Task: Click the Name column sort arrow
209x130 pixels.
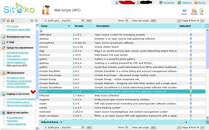Action: [x=69, y=26]
